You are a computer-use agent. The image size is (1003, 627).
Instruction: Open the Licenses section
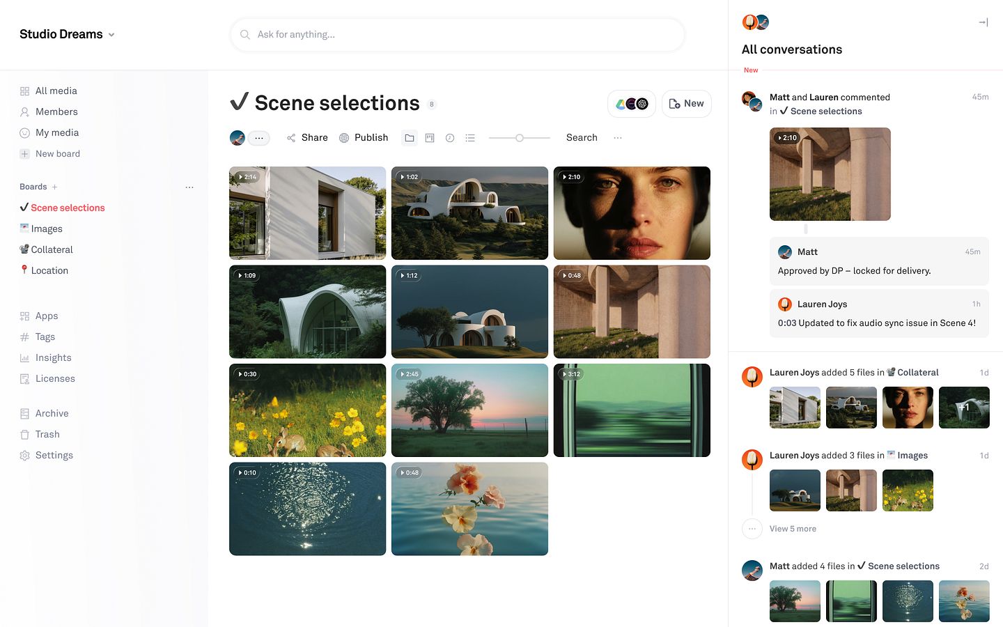point(54,378)
